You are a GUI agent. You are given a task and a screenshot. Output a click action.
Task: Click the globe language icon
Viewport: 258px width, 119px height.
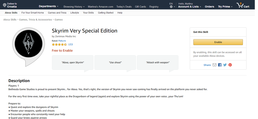point(171,7)
